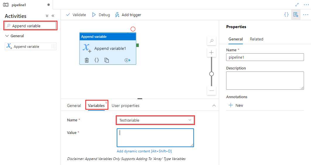Image resolution: width=311 pixels, height=165 pixels.
Task: Clone the Append variable1 activity
Action: pos(107,60)
